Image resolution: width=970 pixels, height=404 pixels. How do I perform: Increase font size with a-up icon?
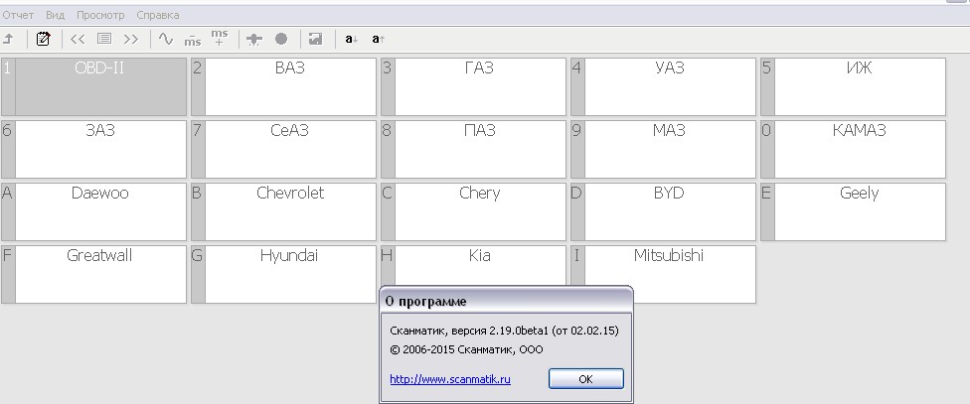(x=379, y=39)
